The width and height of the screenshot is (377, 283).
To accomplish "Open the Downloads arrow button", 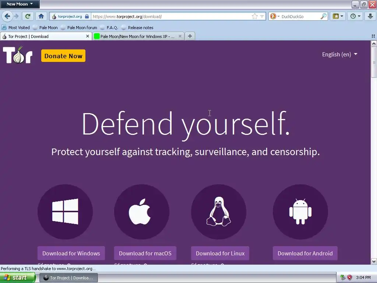I will (x=370, y=16).
